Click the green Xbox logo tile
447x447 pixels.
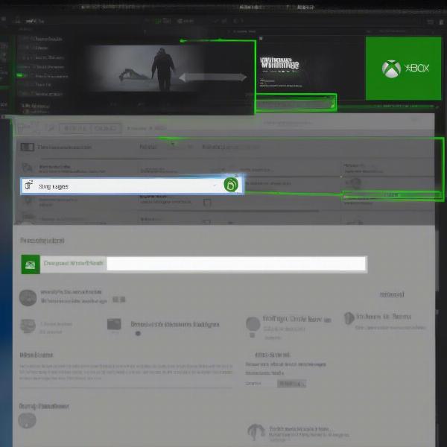point(403,69)
